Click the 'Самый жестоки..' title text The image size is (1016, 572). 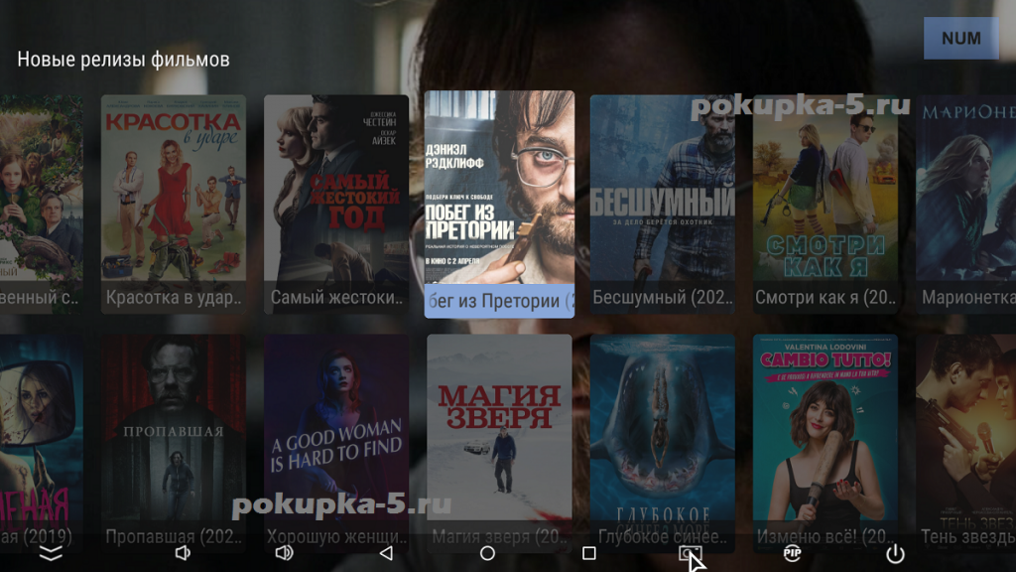(337, 298)
